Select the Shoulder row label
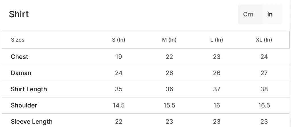 coord(24,105)
